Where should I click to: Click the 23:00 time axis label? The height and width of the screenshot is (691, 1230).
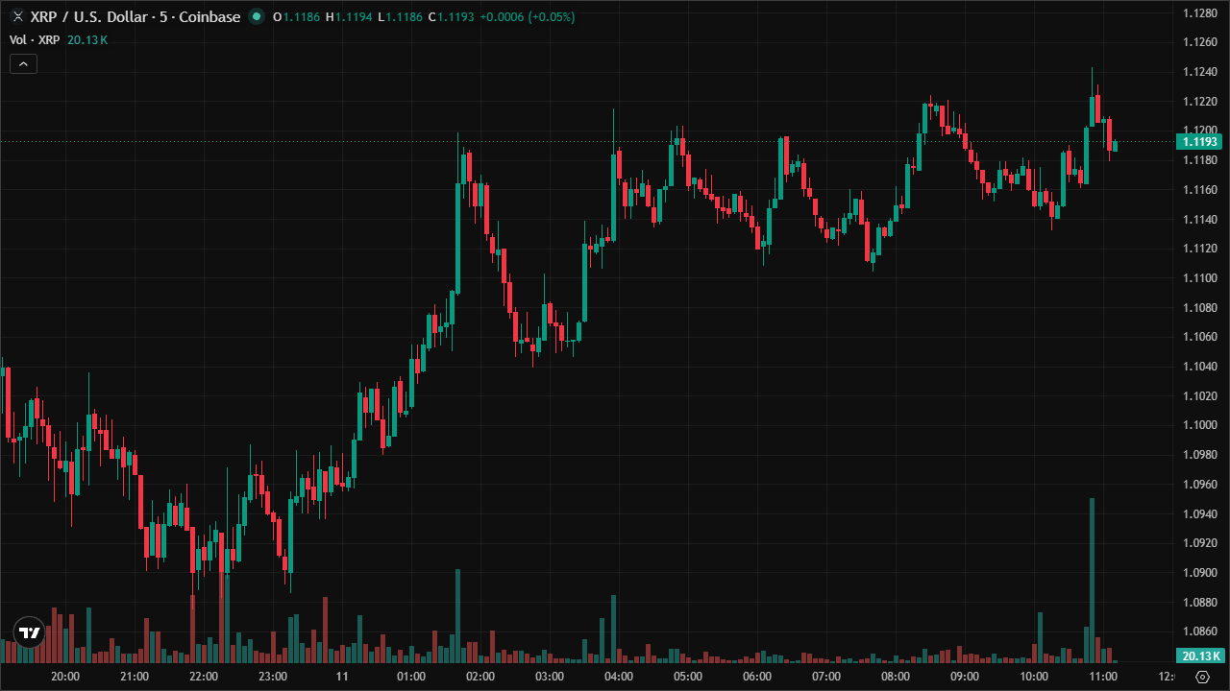(x=273, y=677)
